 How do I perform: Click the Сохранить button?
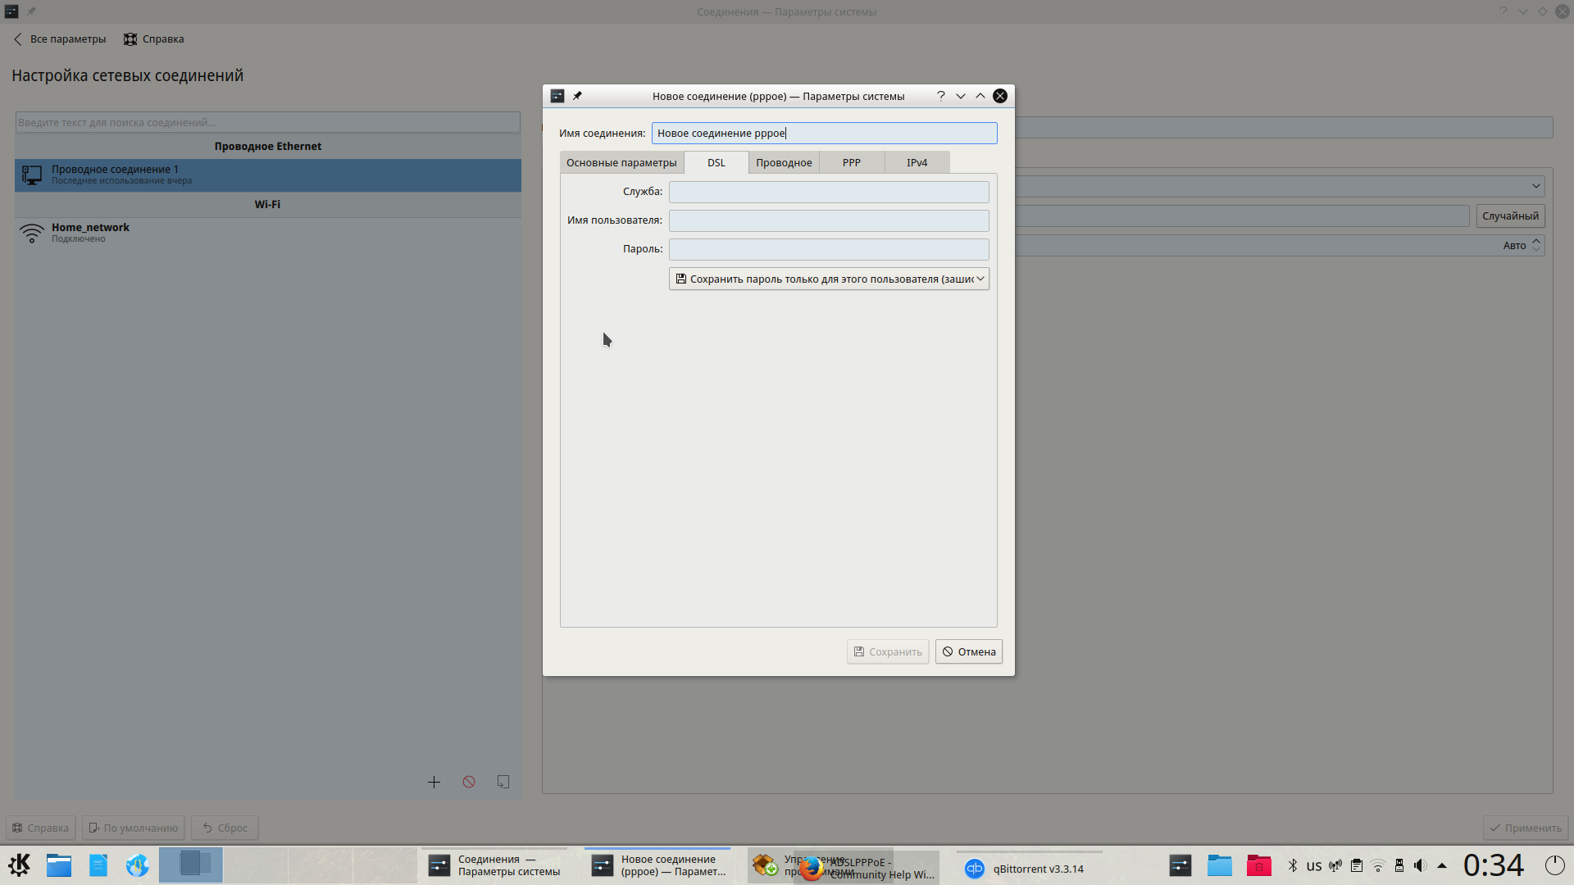tap(888, 651)
